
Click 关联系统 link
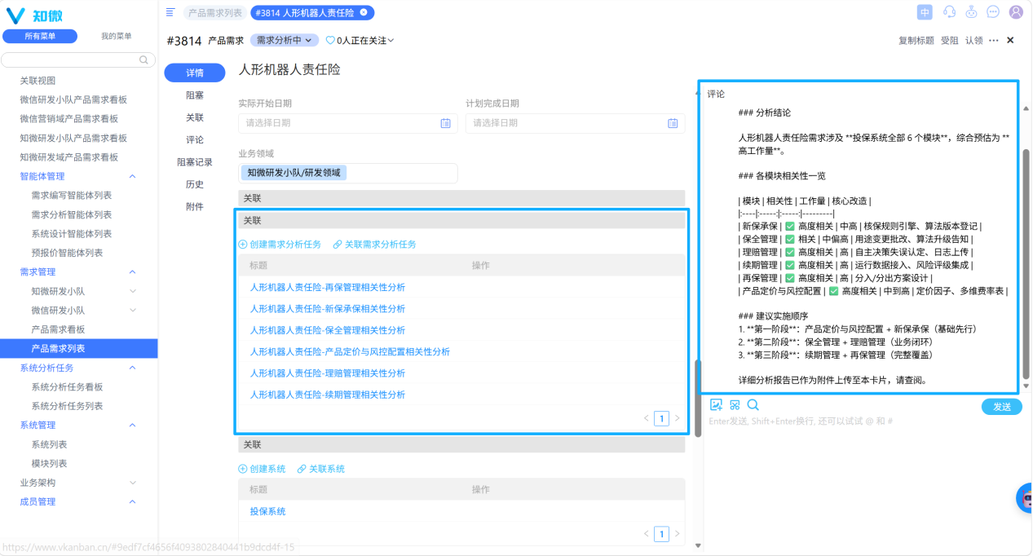(x=321, y=469)
